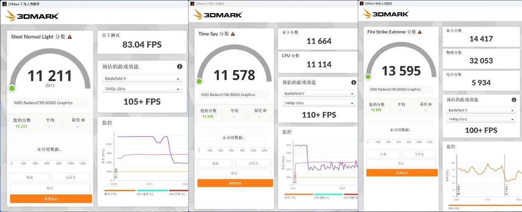This screenshot has width=522, height=212.
Task: Click the 加载 button in the Time Spy window
Action: (215, 163)
